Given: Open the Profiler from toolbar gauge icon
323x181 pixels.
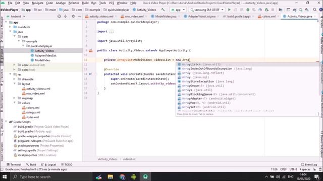Looking at the screenshot, I should [x=260, y=10].
